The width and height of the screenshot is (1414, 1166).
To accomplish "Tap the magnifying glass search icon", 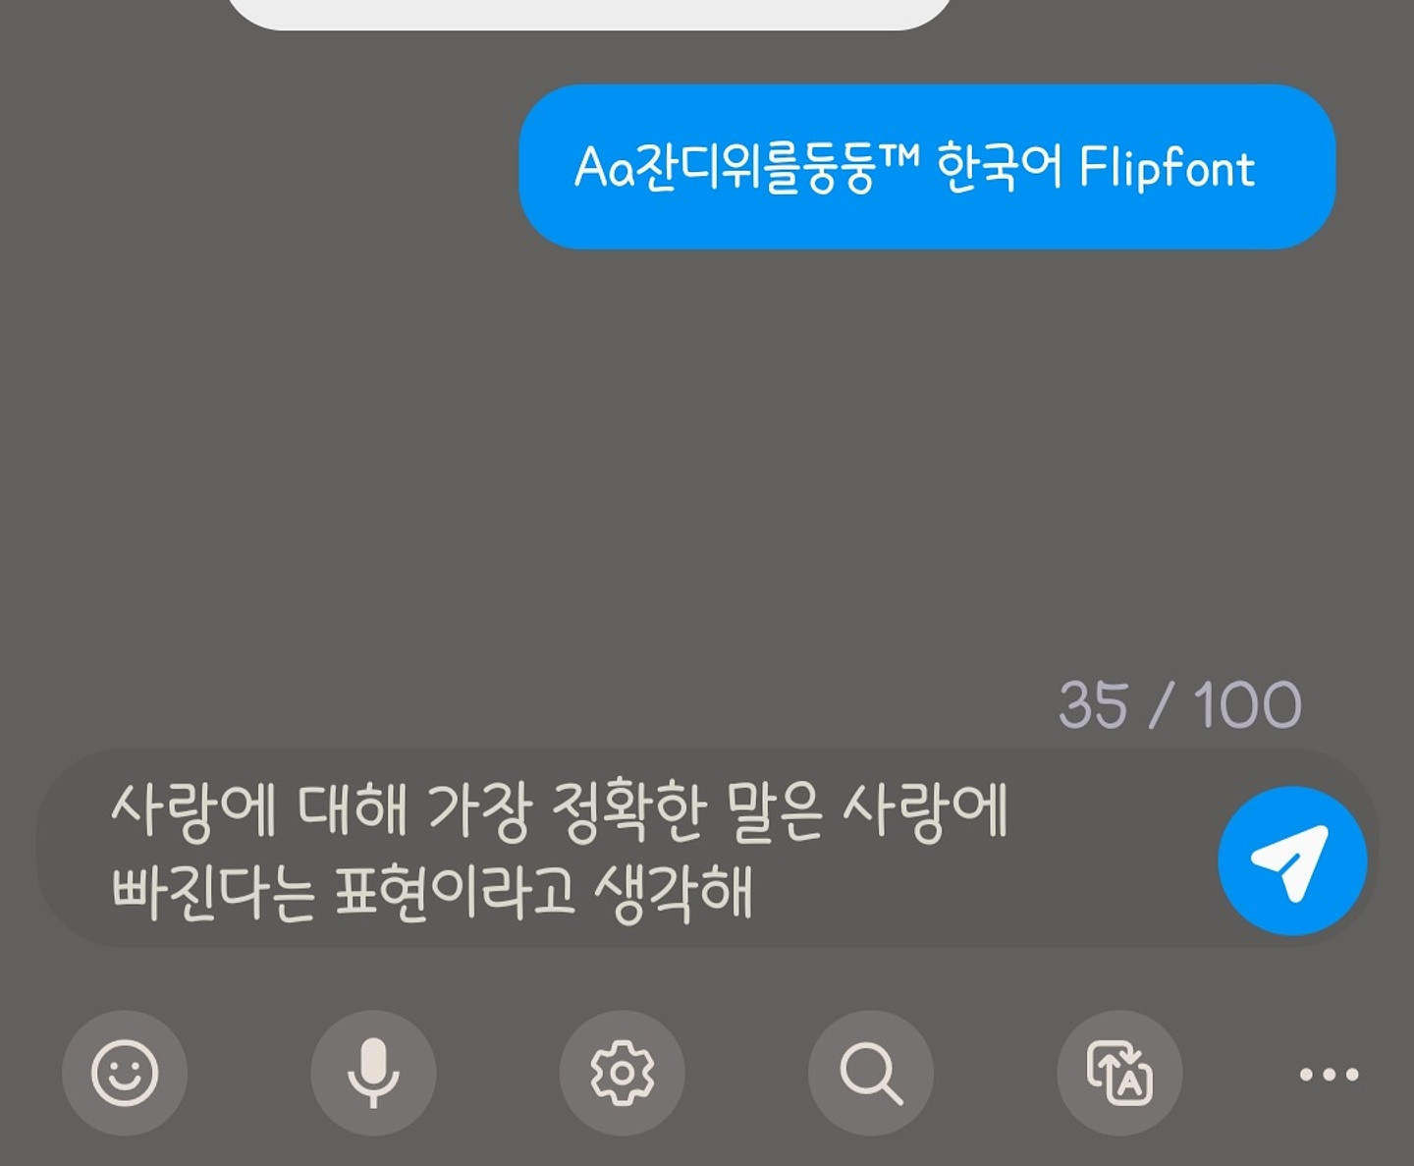I will 870,1073.
